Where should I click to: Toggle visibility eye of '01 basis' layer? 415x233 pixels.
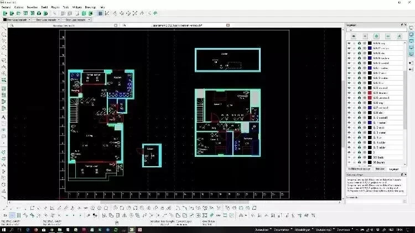pyautogui.click(x=349, y=157)
